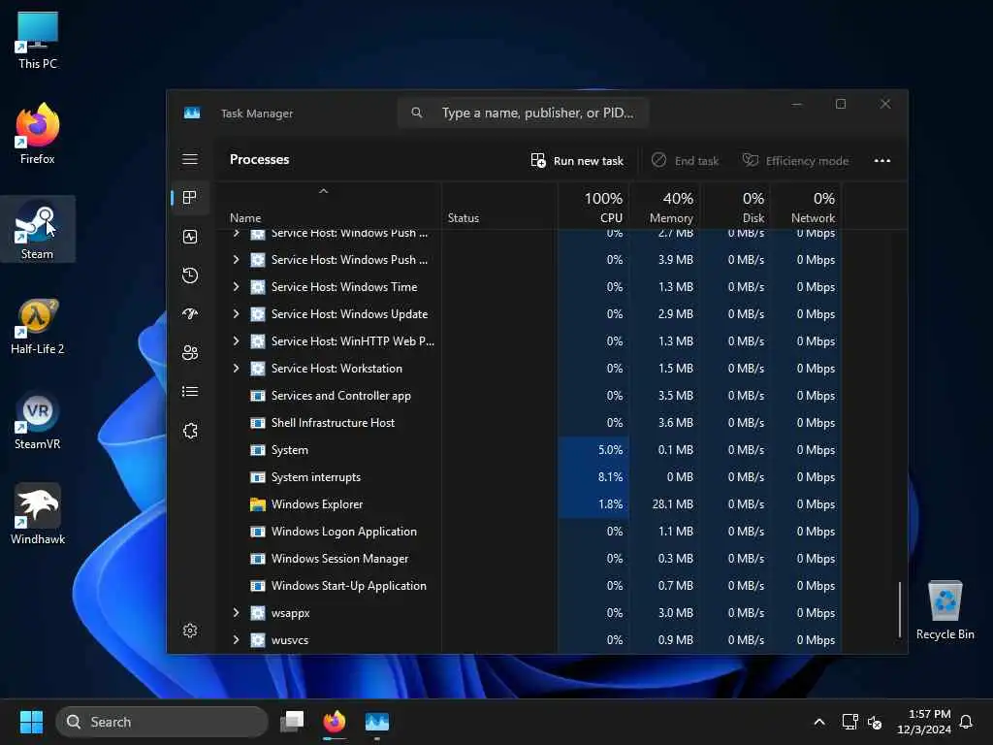Select the Steam desktop shortcut

38,229
